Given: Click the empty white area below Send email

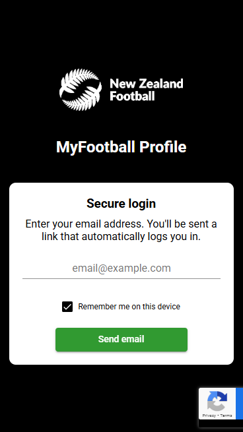Looking at the screenshot, I should [x=121, y=358].
